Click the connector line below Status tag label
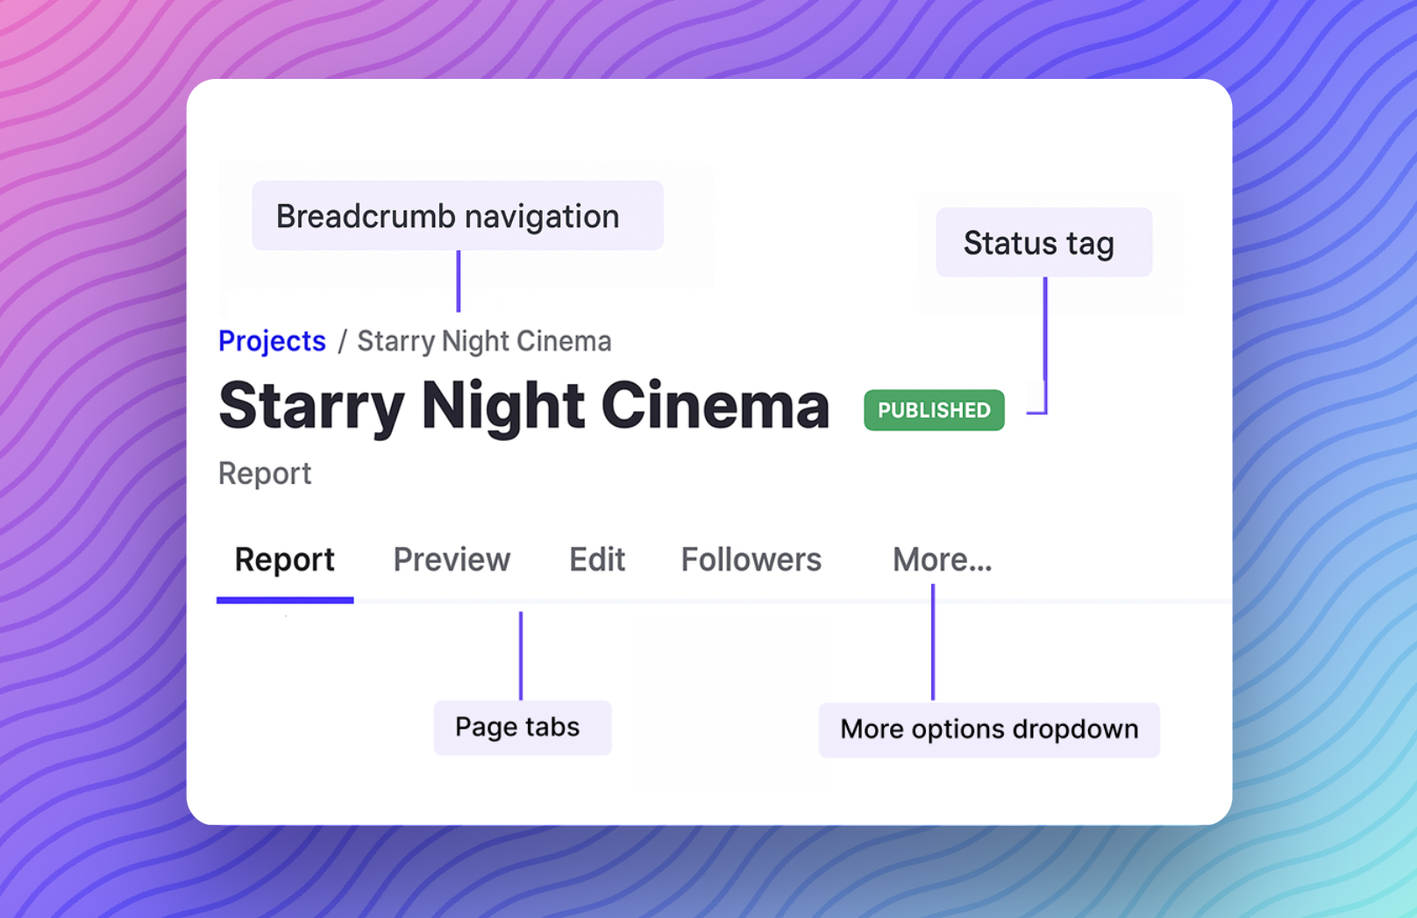 point(1045,342)
